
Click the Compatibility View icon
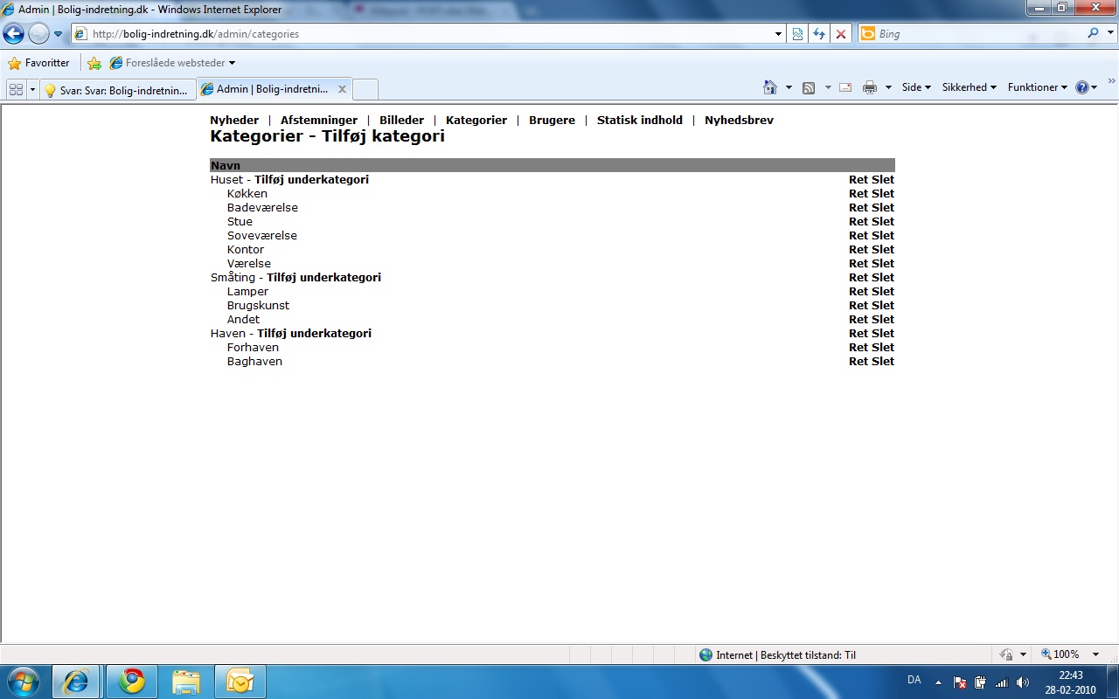tap(797, 34)
